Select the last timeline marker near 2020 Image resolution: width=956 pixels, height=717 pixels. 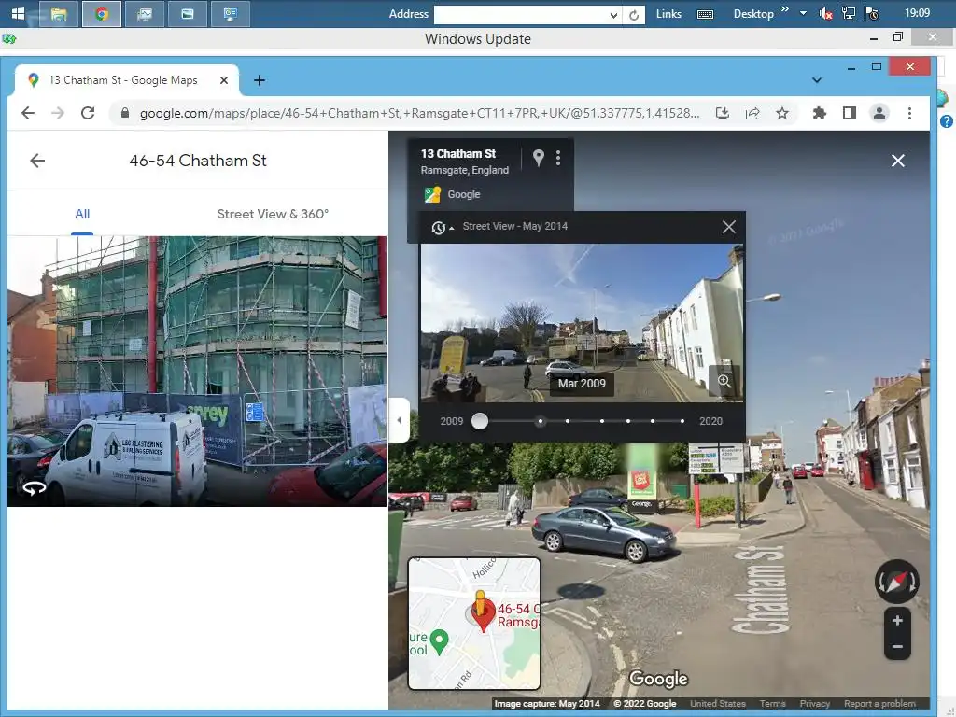coord(682,421)
